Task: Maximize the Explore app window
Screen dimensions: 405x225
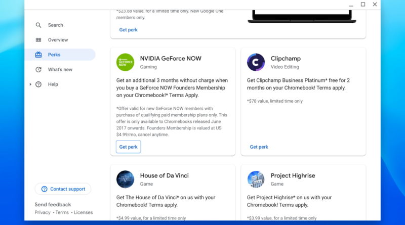Action: click(x=363, y=5)
